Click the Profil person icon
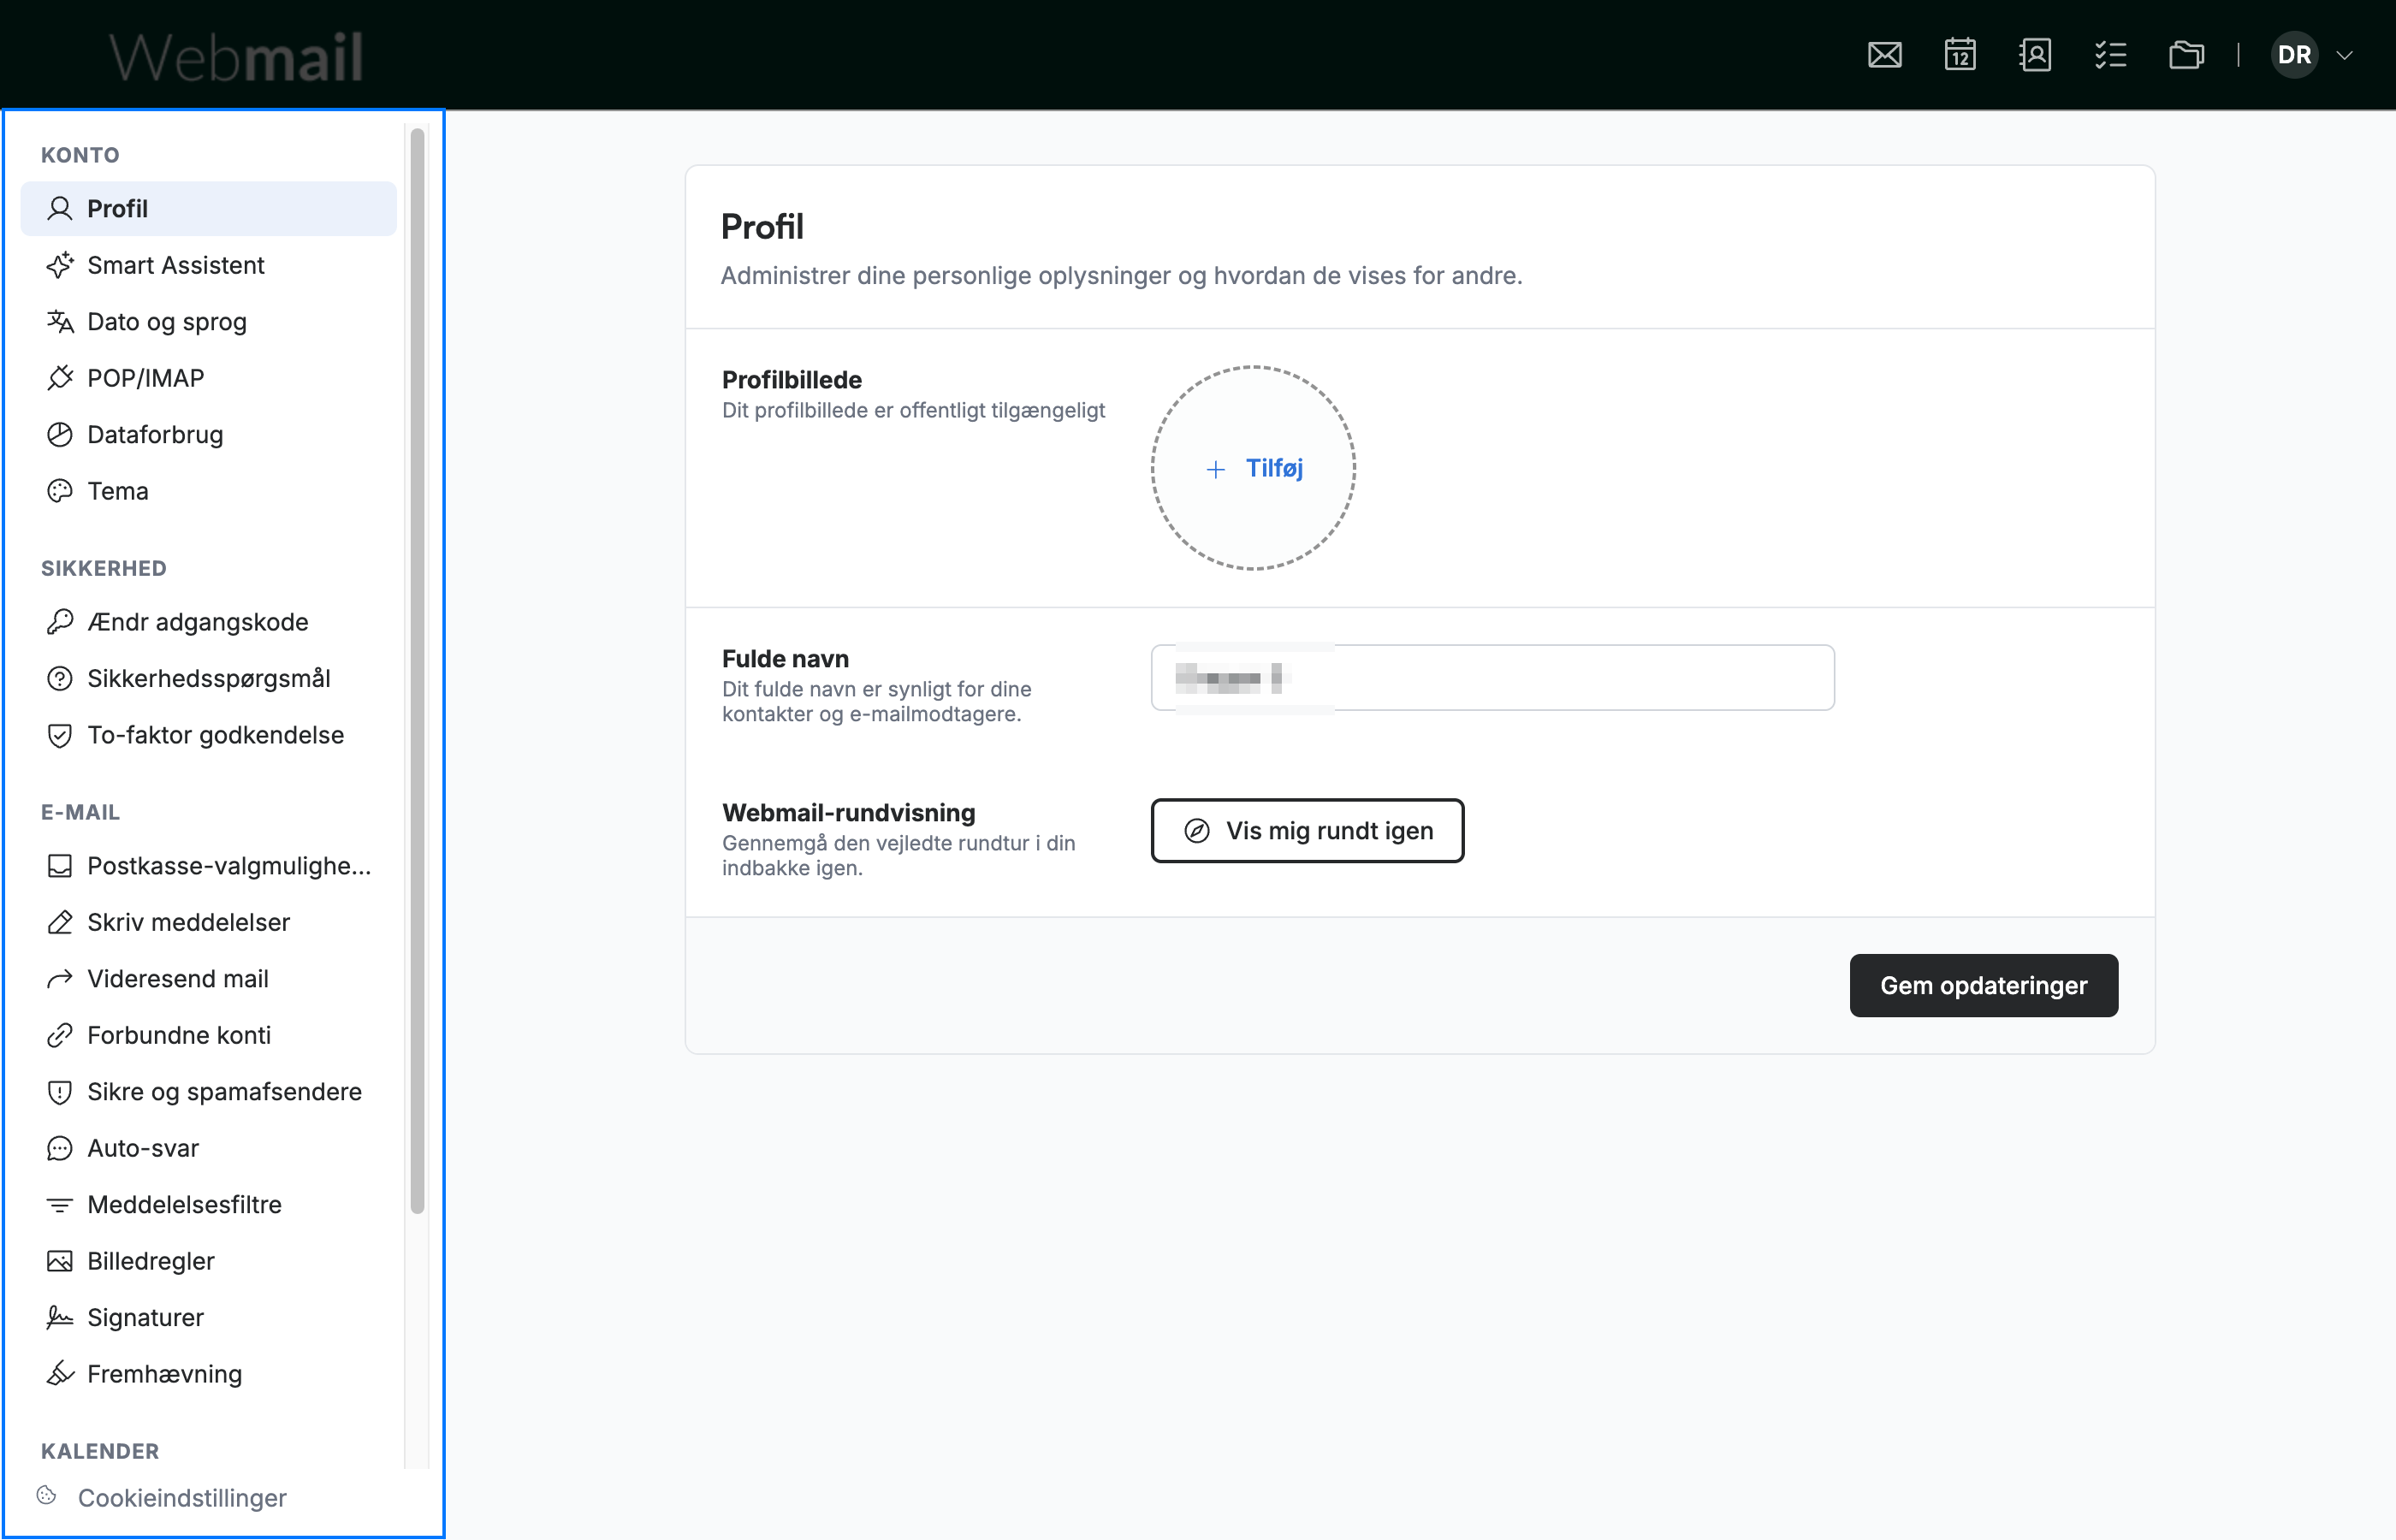This screenshot has width=2396, height=1540. point(60,209)
